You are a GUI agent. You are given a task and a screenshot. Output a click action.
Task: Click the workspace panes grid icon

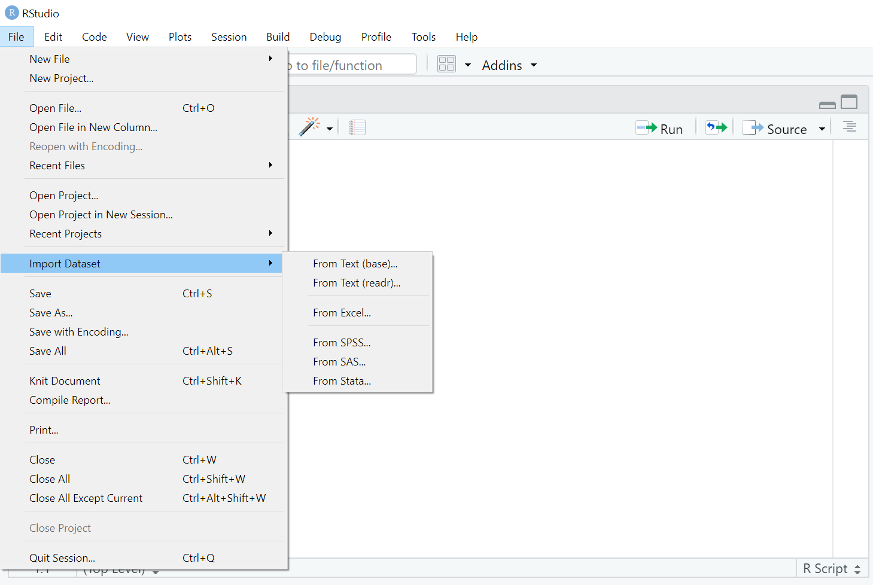pos(446,64)
